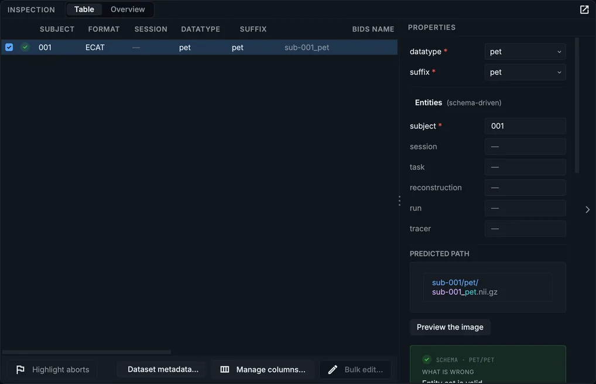Click the columns icon beside Manage columns
The image size is (596, 384).
point(225,369)
